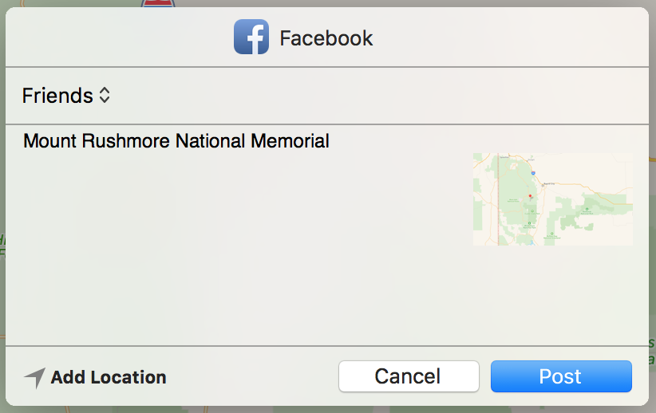Click the Post button
The image size is (656, 413).
pyautogui.click(x=561, y=376)
